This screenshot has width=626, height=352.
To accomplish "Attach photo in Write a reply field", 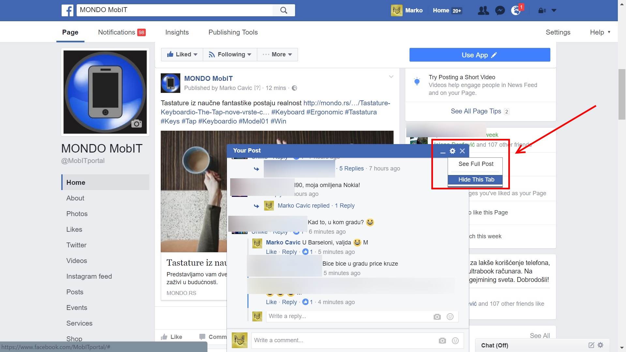I will tap(437, 317).
